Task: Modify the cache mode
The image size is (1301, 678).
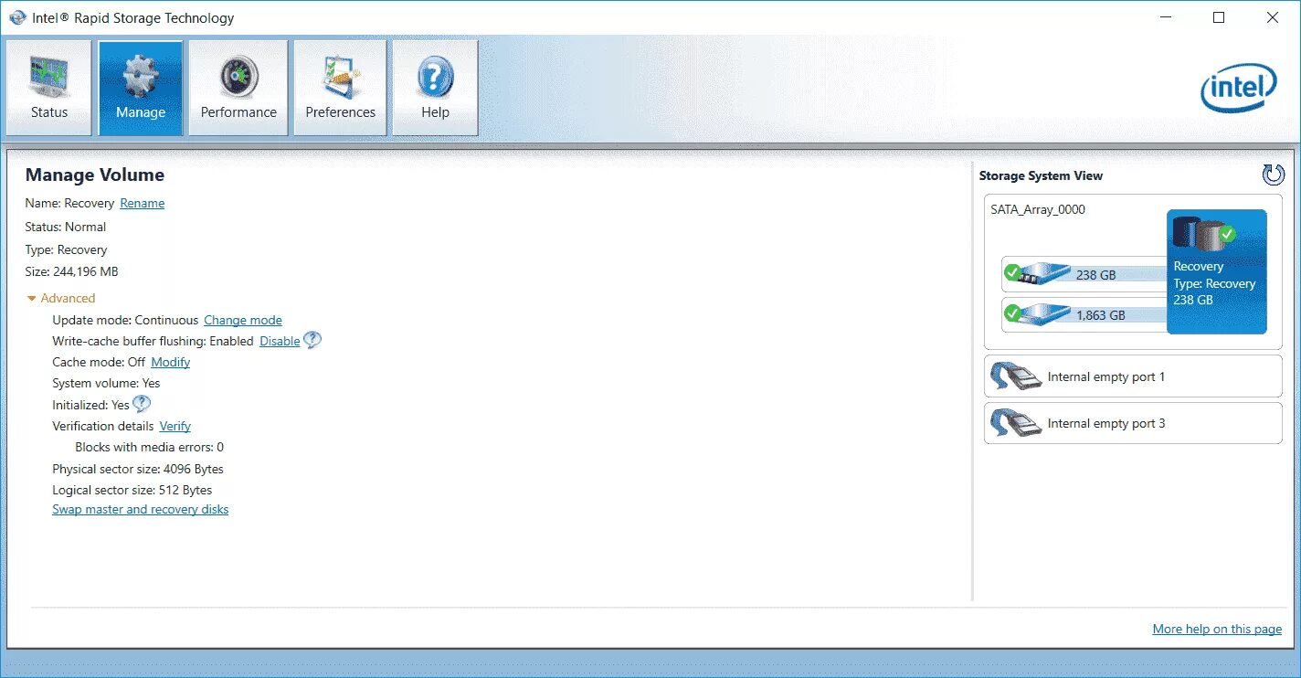Action: click(x=171, y=362)
